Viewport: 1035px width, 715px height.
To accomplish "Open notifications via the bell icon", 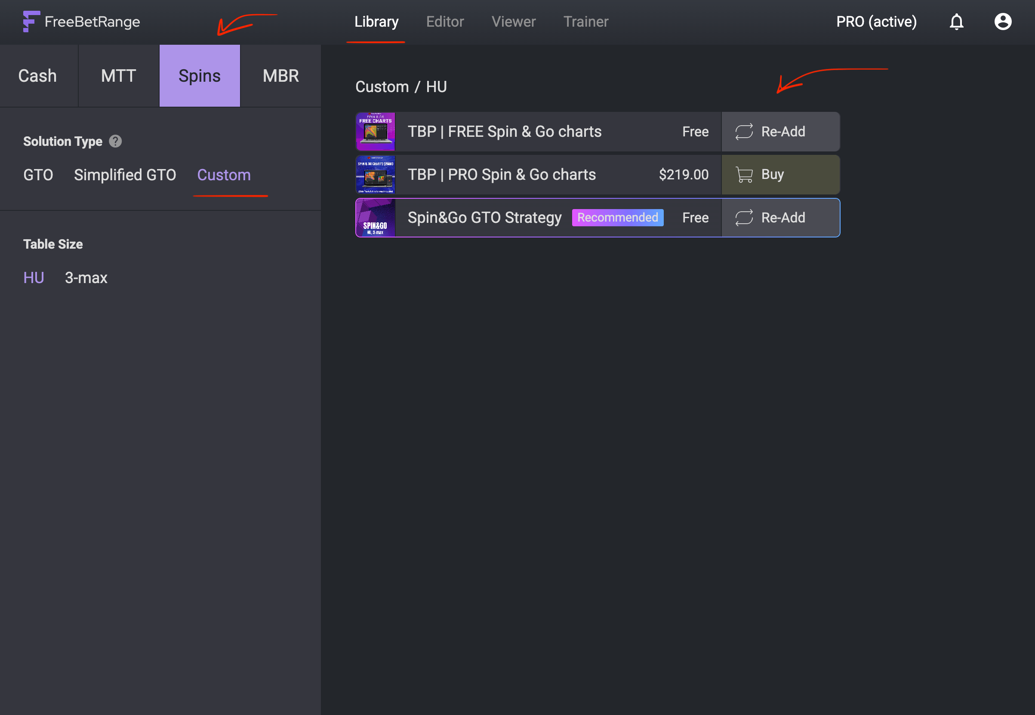I will click(956, 22).
